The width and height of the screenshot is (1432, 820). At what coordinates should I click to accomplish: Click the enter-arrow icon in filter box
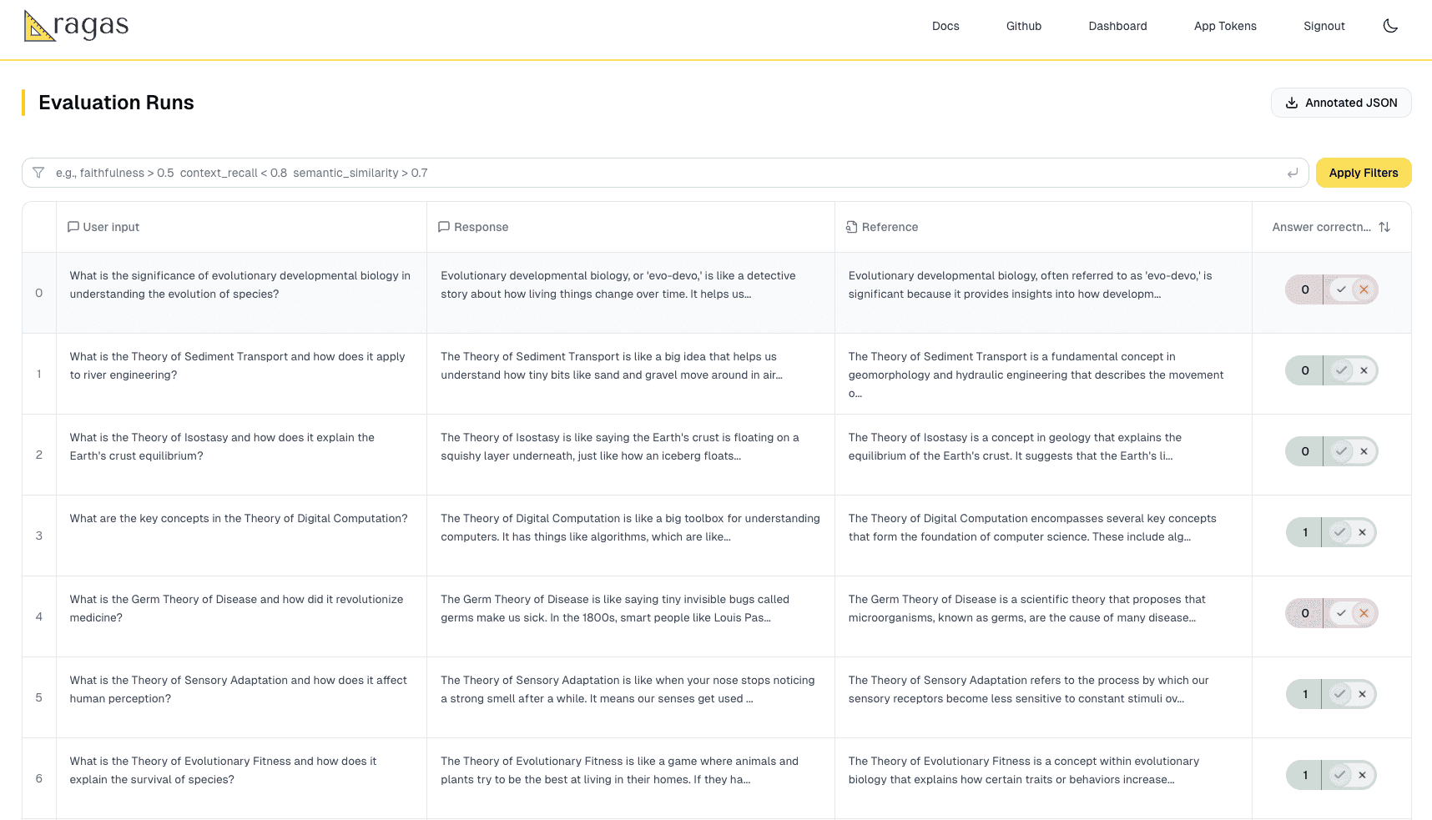point(1293,173)
